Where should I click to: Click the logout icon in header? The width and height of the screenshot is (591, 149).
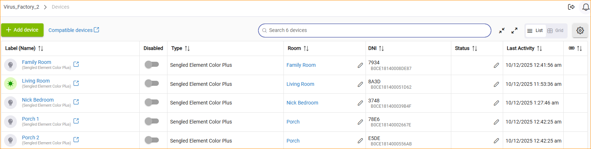pos(571,7)
